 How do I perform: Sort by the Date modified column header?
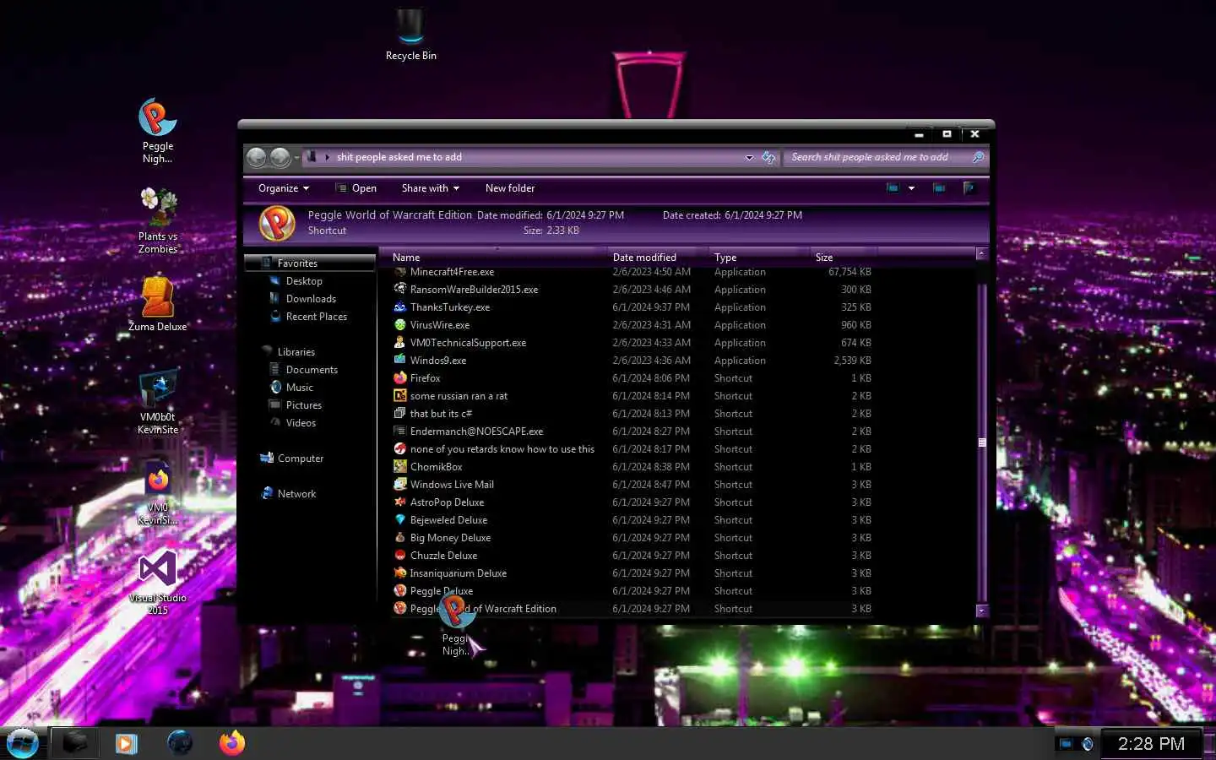(x=659, y=258)
